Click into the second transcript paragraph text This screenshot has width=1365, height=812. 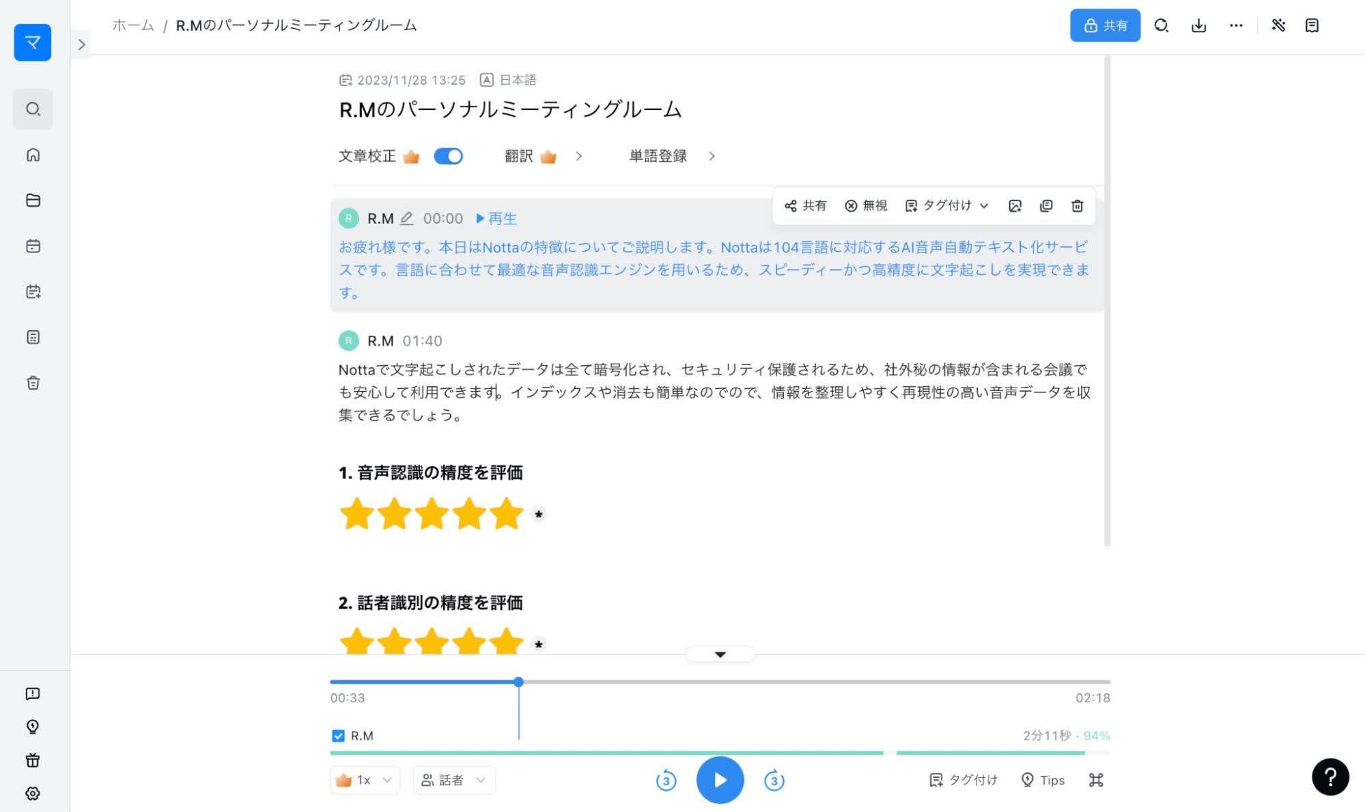pos(714,392)
